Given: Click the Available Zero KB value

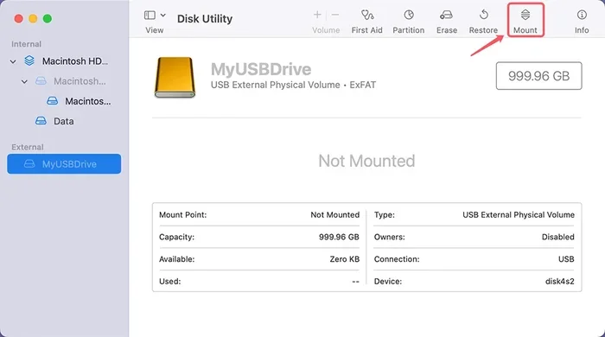Looking at the screenshot, I should point(345,259).
